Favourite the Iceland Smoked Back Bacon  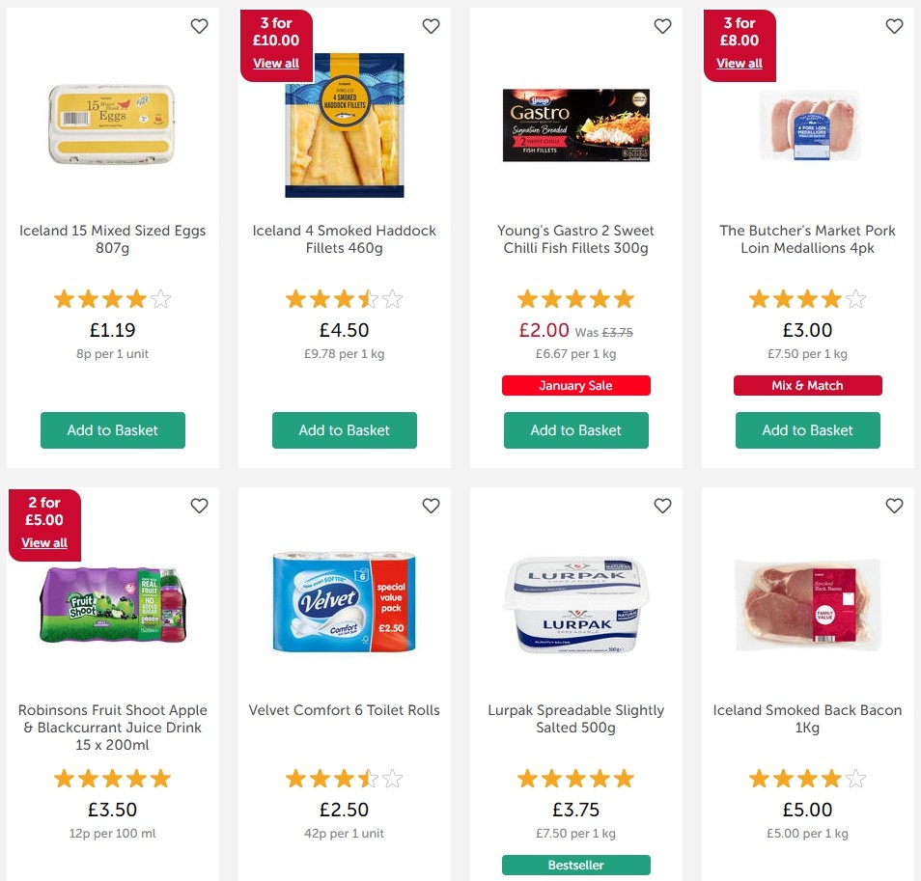tap(894, 505)
